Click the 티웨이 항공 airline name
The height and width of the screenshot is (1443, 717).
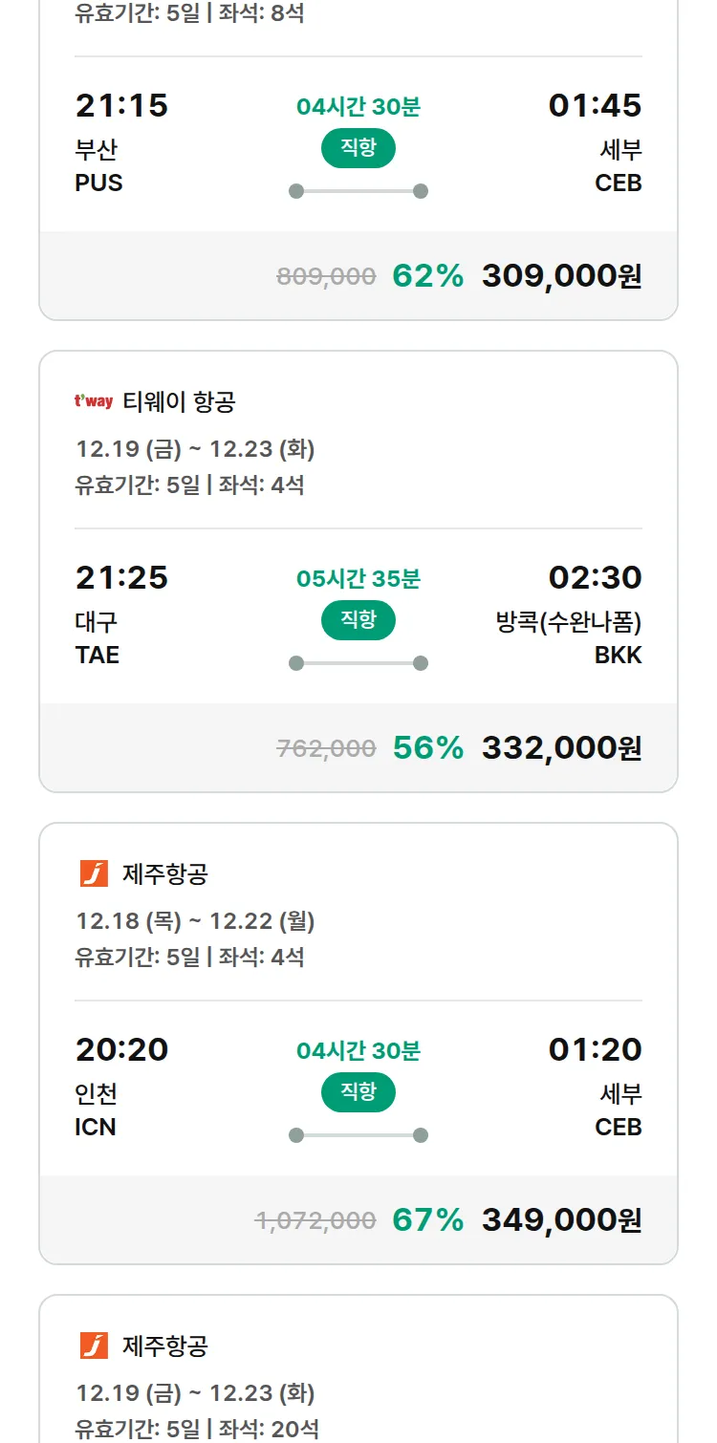tap(179, 402)
